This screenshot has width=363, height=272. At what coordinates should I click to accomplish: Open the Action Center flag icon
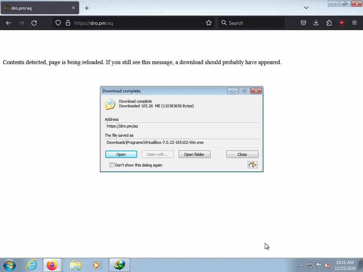(319, 265)
